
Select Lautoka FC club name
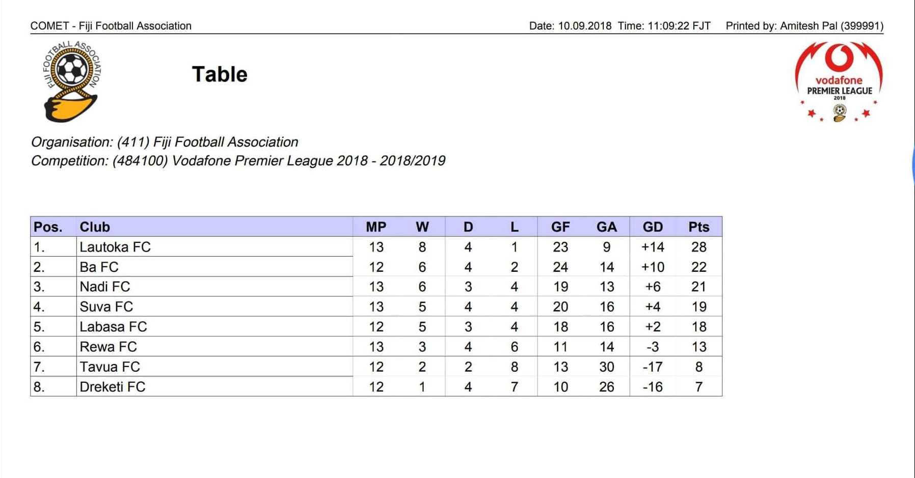pos(115,247)
